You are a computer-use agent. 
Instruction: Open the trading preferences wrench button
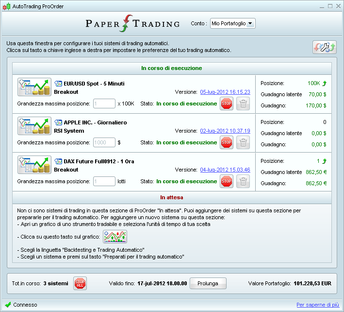click(x=325, y=47)
